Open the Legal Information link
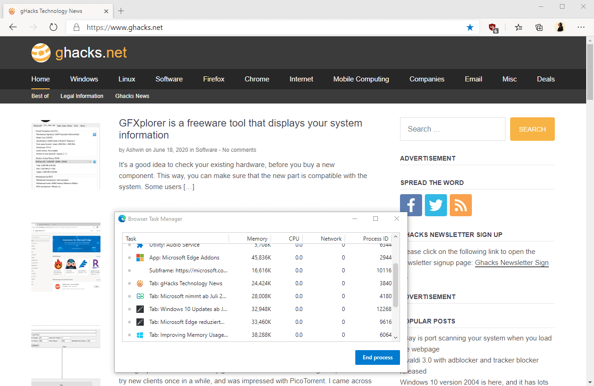Viewport: 594px width, 386px height. point(82,96)
